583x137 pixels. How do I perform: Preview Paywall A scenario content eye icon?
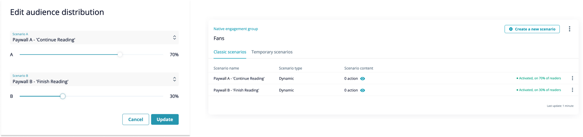(362, 79)
